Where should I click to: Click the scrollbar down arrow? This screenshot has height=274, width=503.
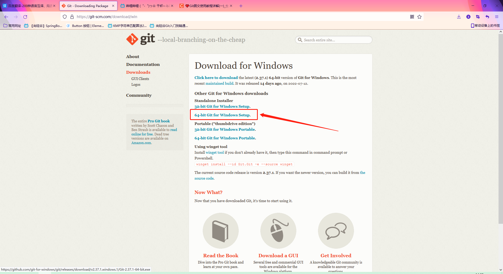[500, 270]
